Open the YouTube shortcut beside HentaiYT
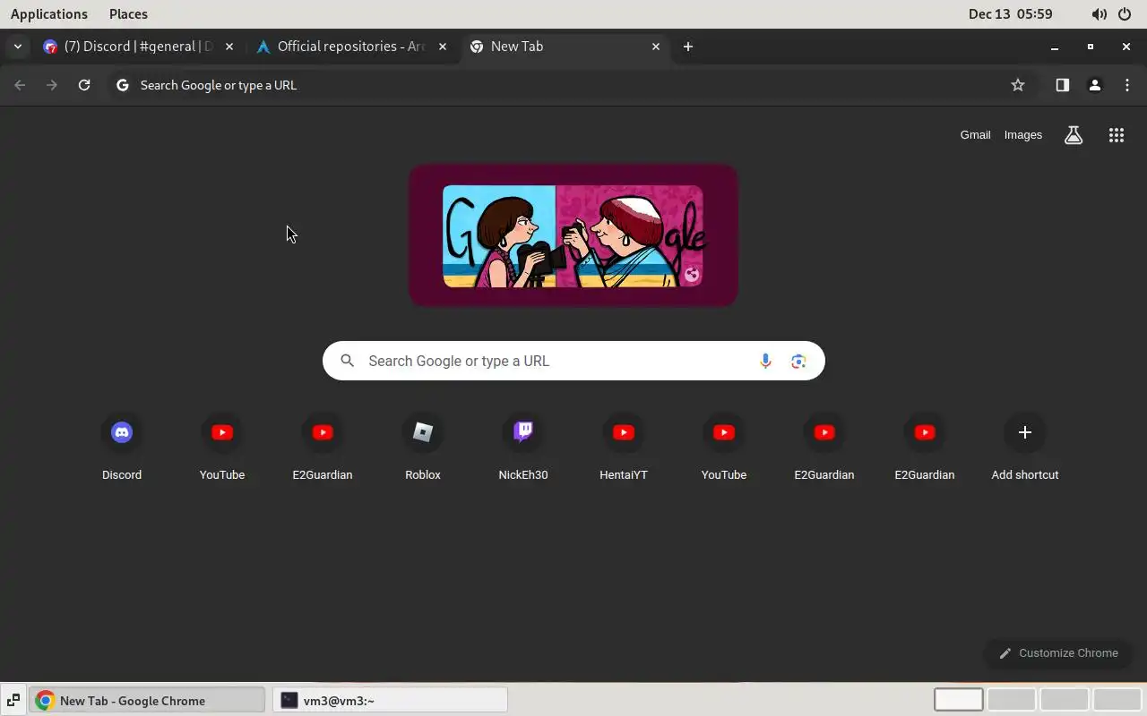 pos(724,448)
